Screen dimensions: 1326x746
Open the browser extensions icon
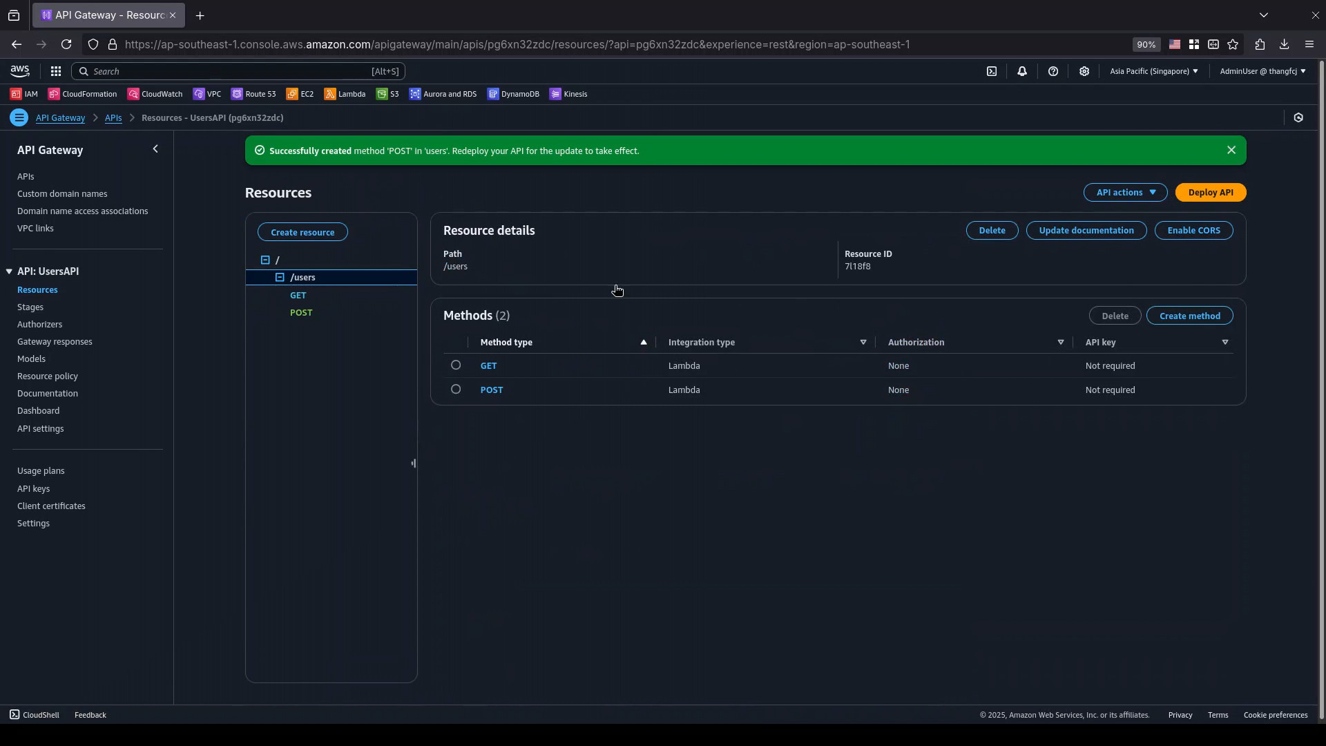pos(1260,44)
